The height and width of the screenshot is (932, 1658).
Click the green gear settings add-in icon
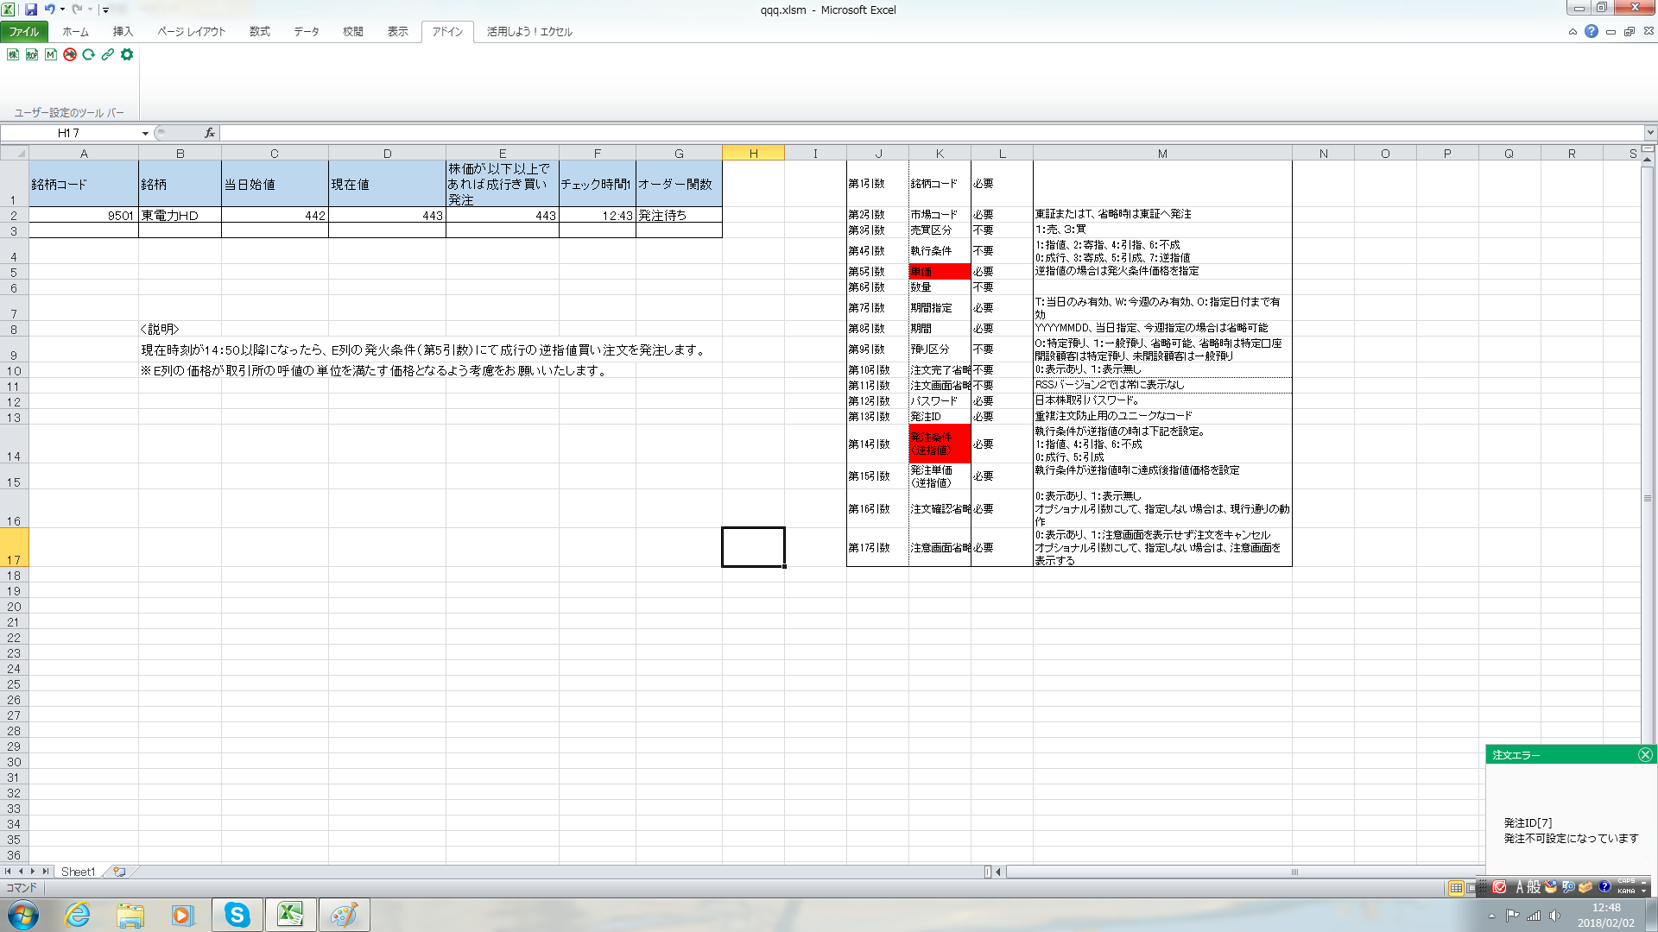pyautogui.click(x=127, y=54)
